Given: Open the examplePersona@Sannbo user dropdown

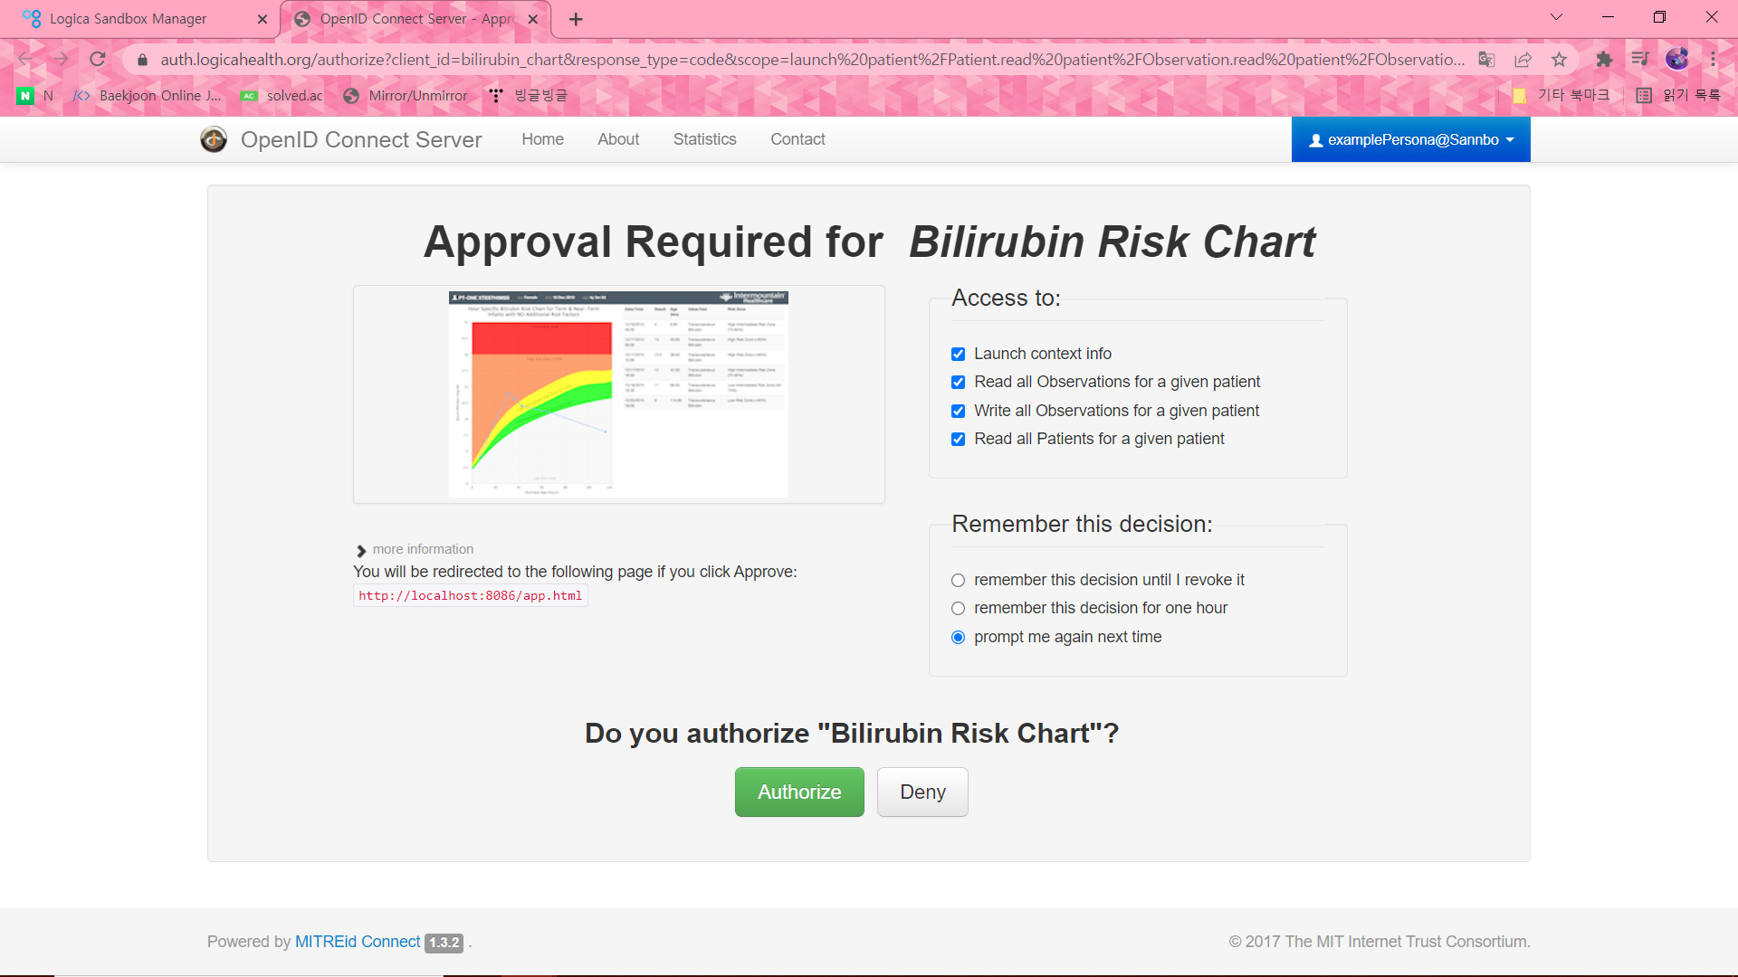Looking at the screenshot, I should pos(1410,139).
